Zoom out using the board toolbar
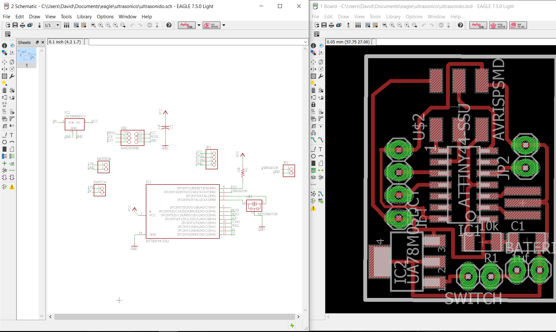Image resolution: width=556 pixels, height=332 pixels. point(400,25)
